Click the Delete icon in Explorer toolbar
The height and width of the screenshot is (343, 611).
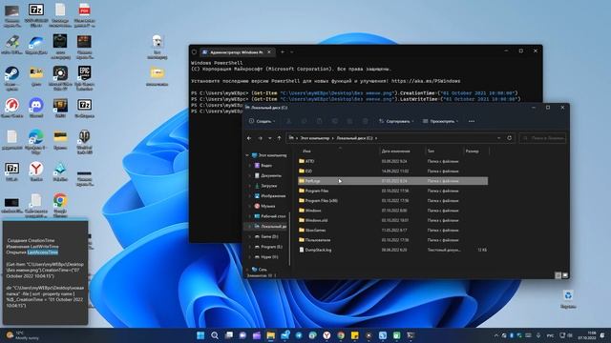[365, 121]
